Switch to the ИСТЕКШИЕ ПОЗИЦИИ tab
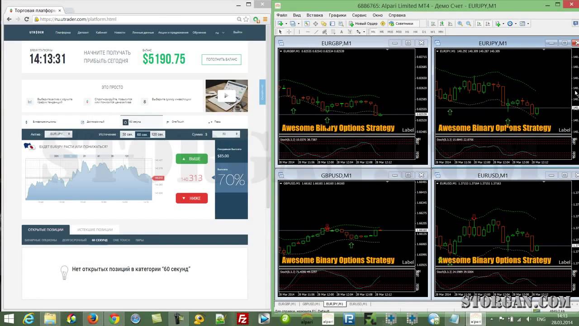 tap(95, 230)
